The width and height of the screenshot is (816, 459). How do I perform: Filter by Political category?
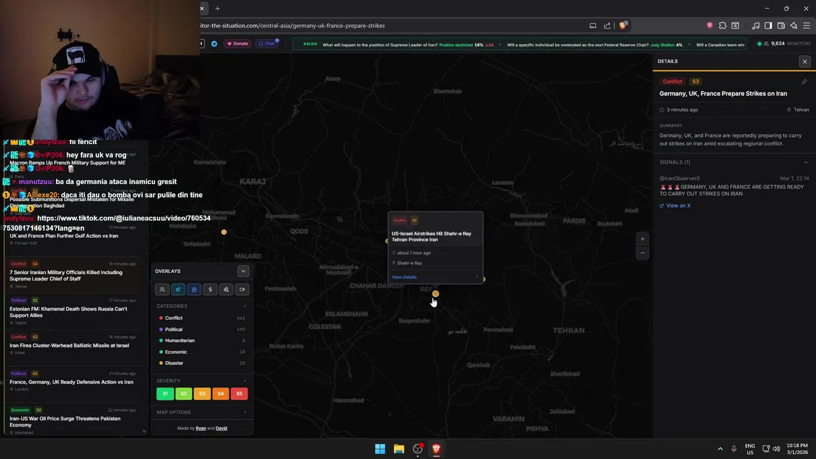pyautogui.click(x=201, y=329)
